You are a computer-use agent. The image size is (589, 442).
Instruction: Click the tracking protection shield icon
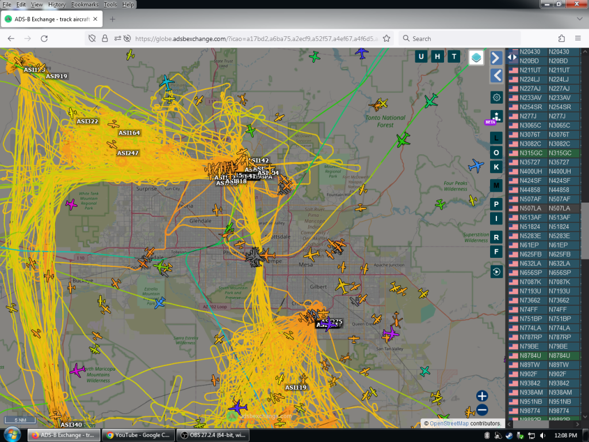point(91,39)
